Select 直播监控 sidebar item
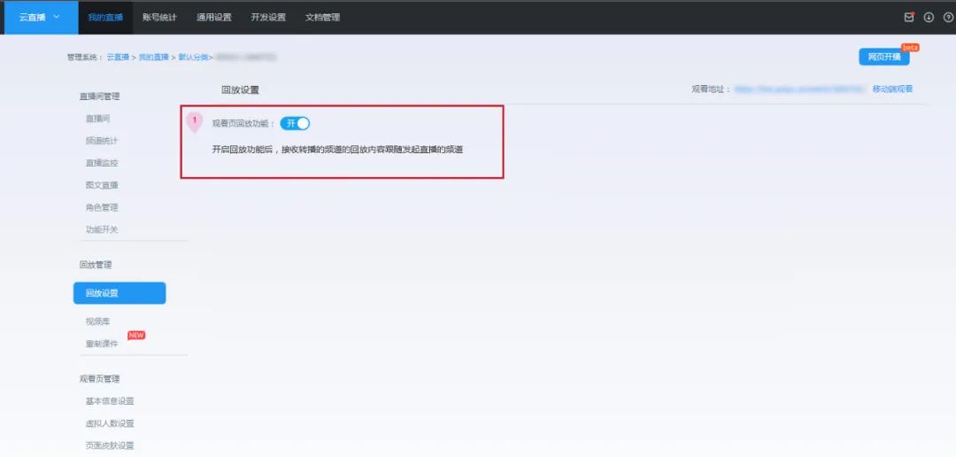The height and width of the screenshot is (457, 956). [x=101, y=163]
